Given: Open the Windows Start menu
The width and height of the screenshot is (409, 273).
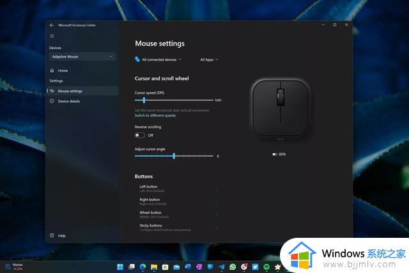Looking at the screenshot, I should [120, 267].
